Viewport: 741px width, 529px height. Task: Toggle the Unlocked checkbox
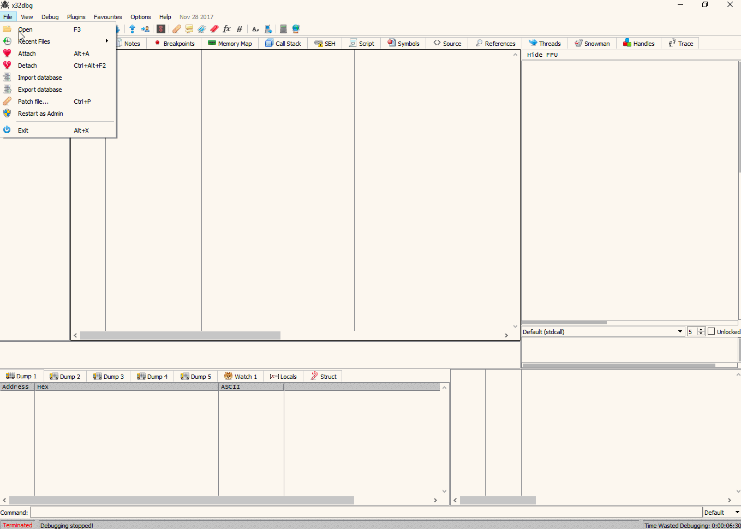coord(711,331)
